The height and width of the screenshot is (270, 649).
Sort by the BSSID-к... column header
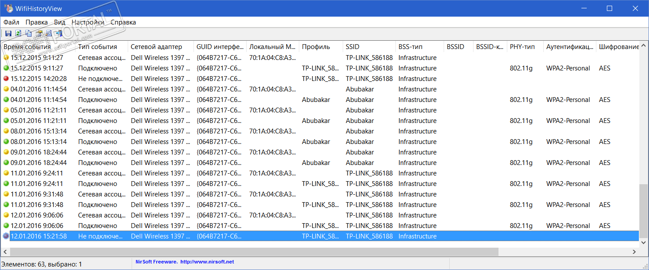pyautogui.click(x=490, y=47)
